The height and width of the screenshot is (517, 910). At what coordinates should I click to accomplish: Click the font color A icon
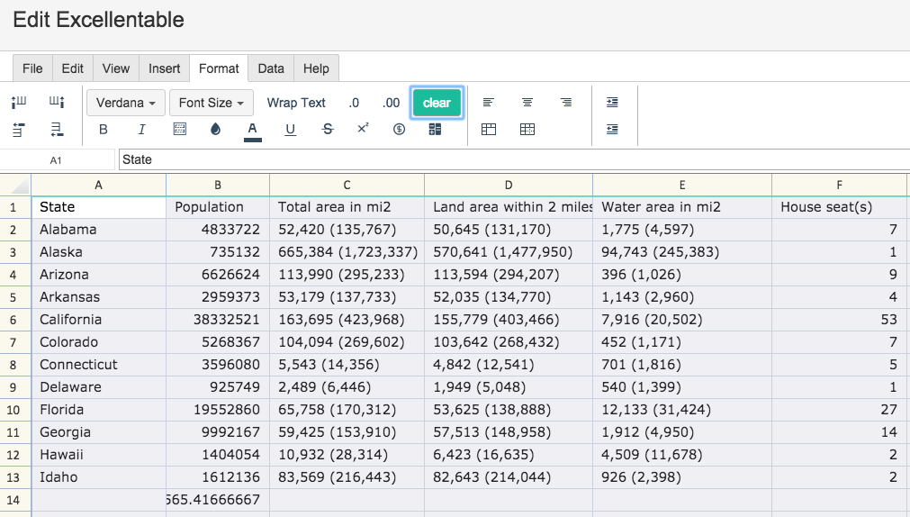coord(252,130)
